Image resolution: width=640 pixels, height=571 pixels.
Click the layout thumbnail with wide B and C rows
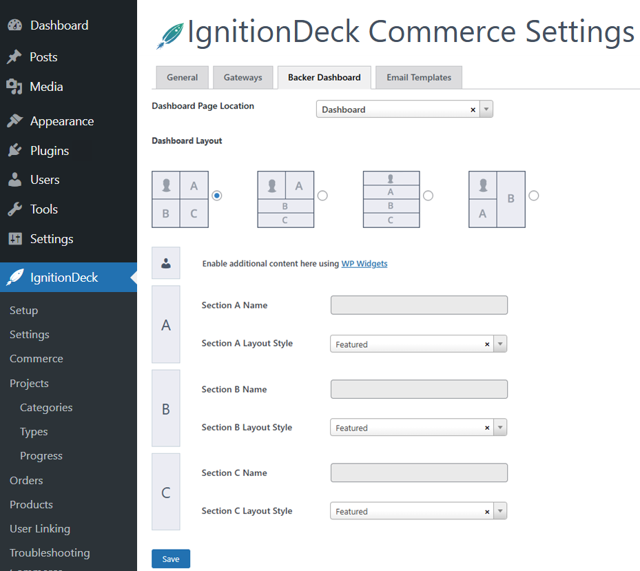tap(286, 199)
